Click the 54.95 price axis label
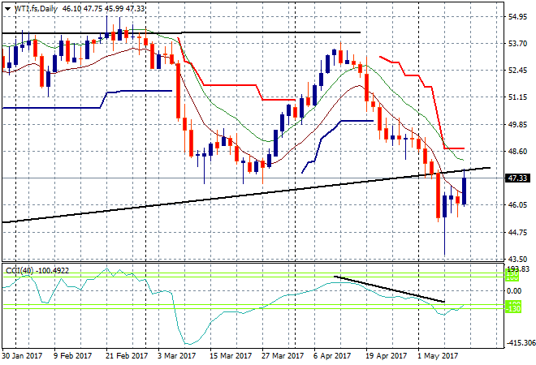Viewport: 536px width, 365px height. [517, 16]
